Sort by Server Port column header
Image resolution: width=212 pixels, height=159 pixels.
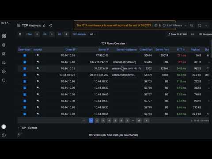tap(162, 49)
